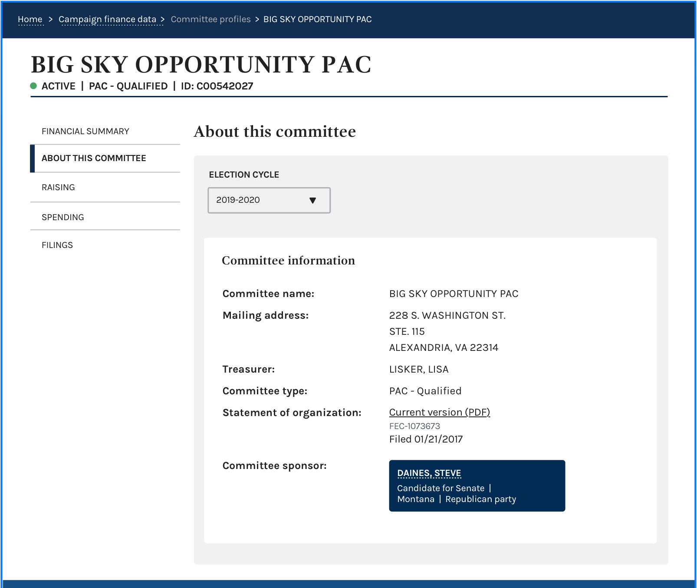
Task: Click the Committee name value text
Action: point(454,294)
